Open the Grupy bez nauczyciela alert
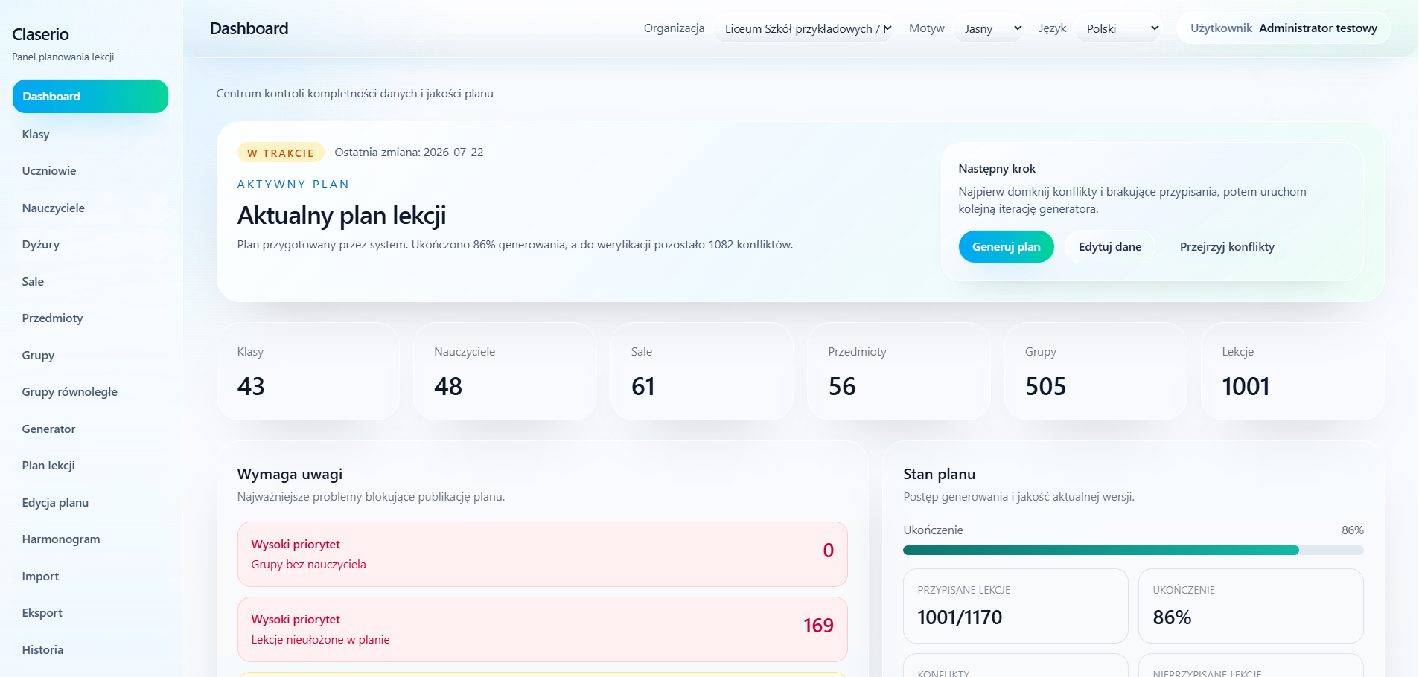1419x677 pixels. [x=543, y=554]
